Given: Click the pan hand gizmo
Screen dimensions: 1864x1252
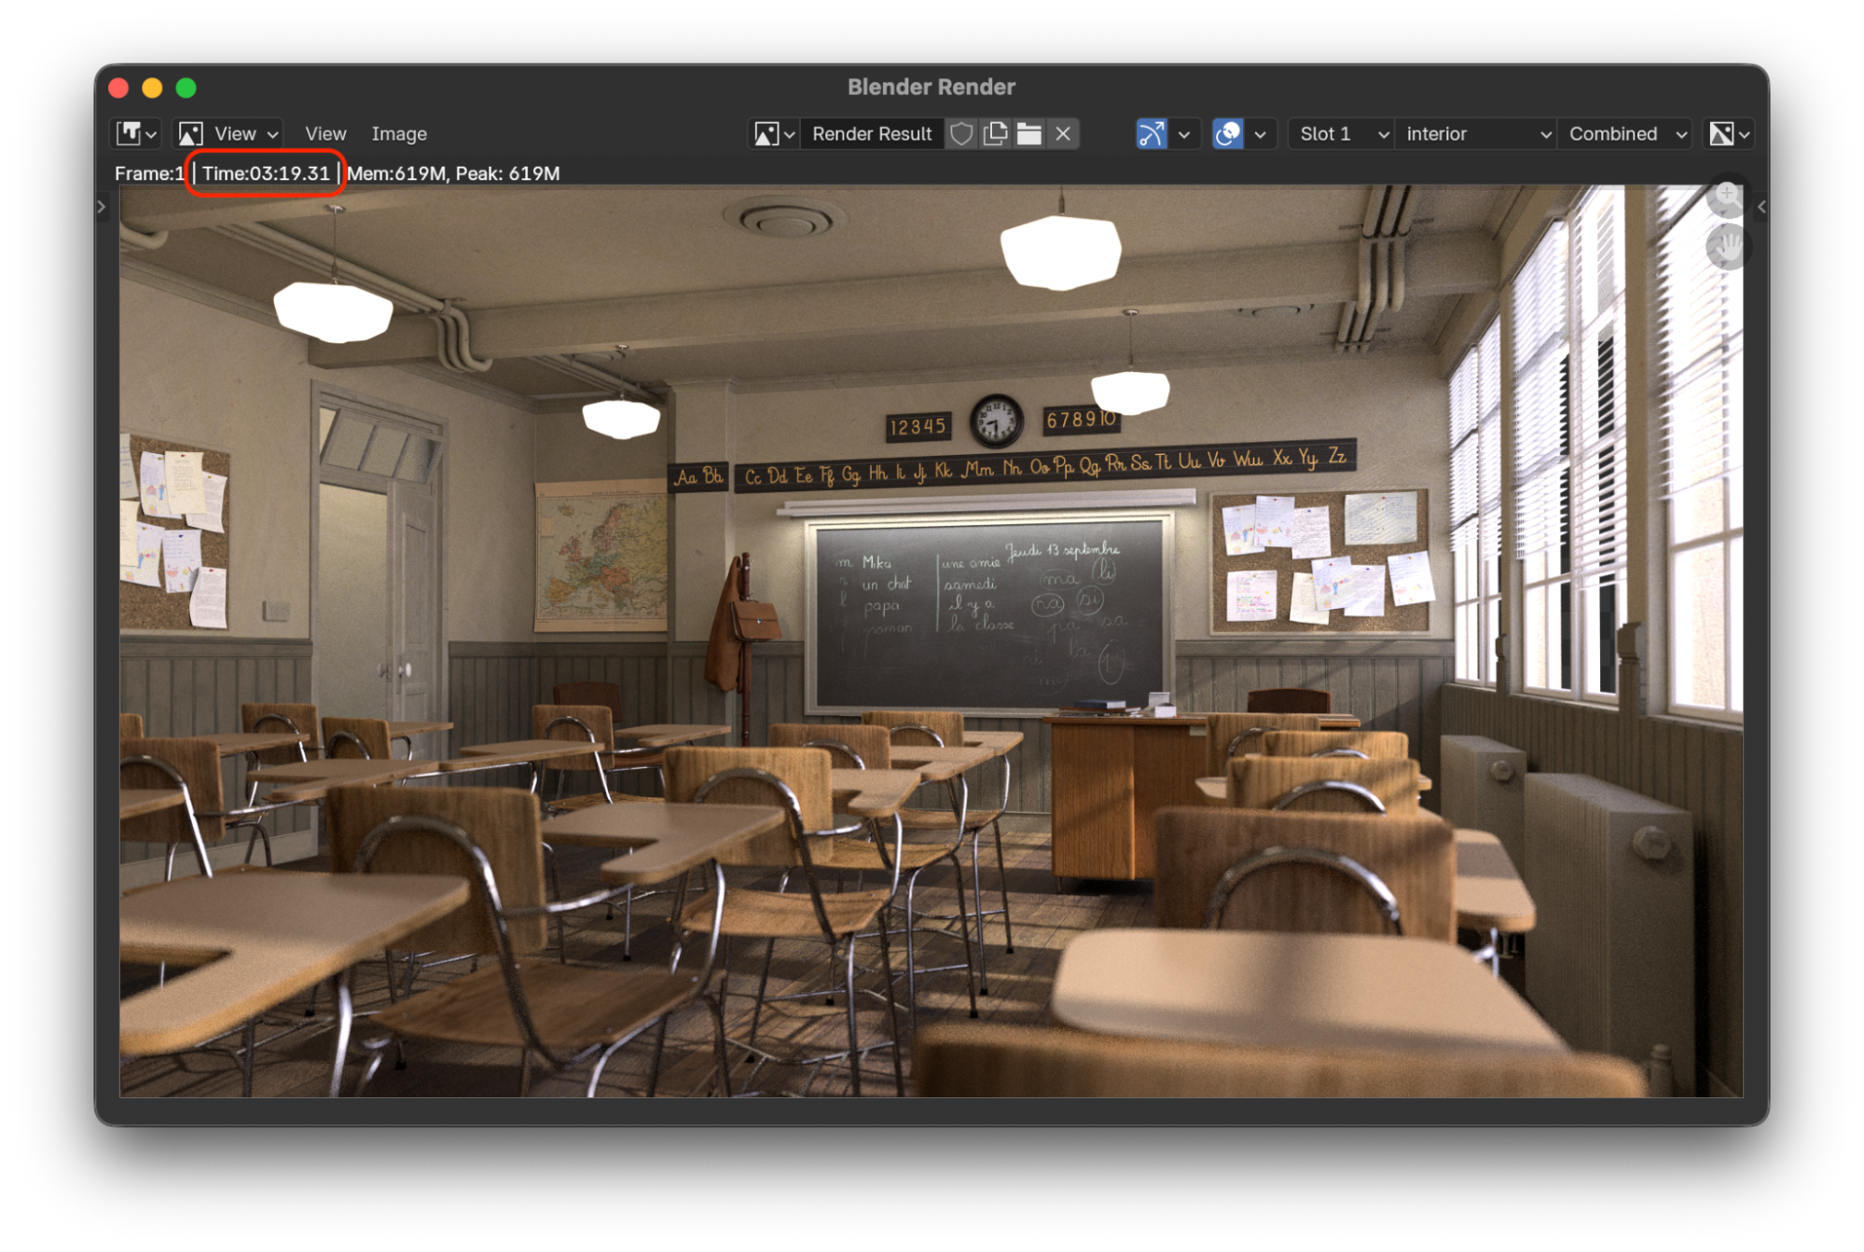Looking at the screenshot, I should [x=1727, y=247].
